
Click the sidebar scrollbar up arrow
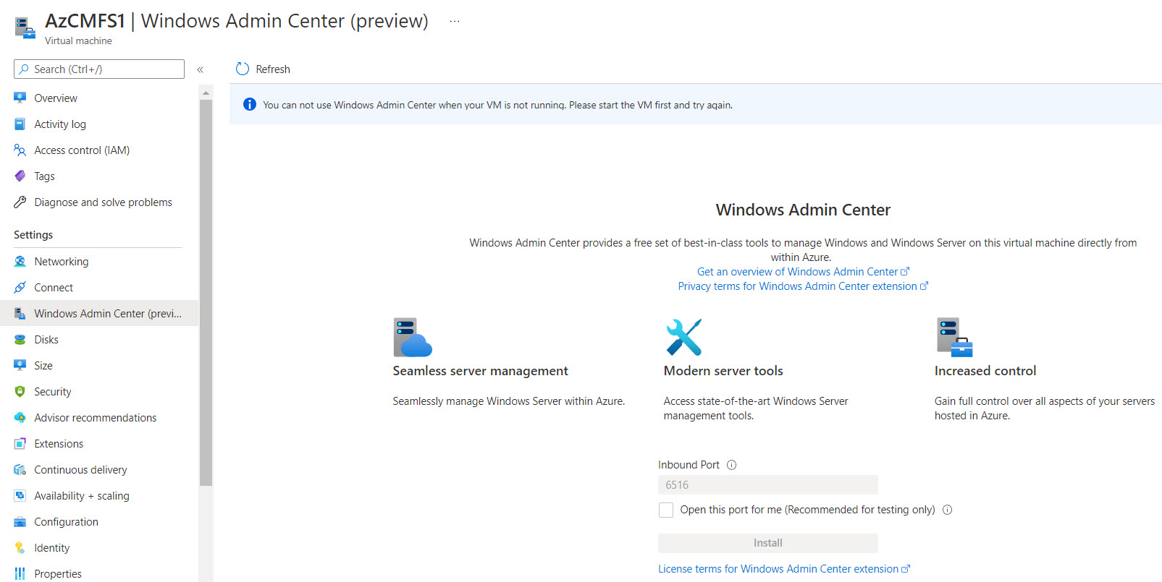pos(206,93)
